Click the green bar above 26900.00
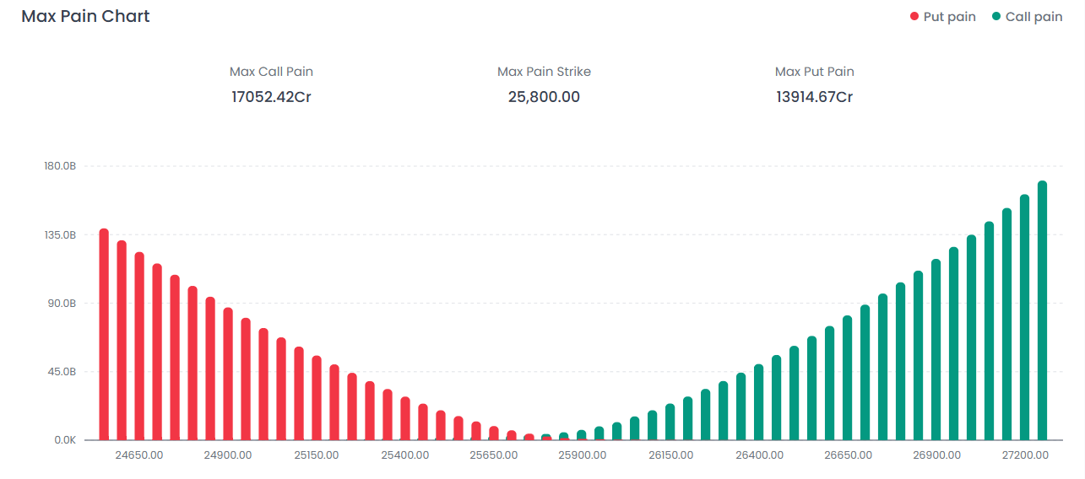This screenshot has width=1085, height=479. tap(936, 349)
